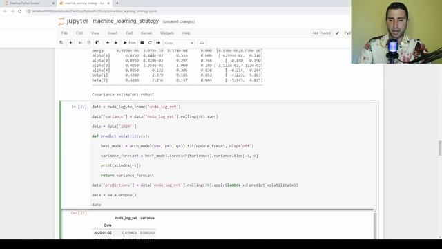Click the beta[2] row in model summary
This screenshot has height=249, width=442.
point(177,80)
